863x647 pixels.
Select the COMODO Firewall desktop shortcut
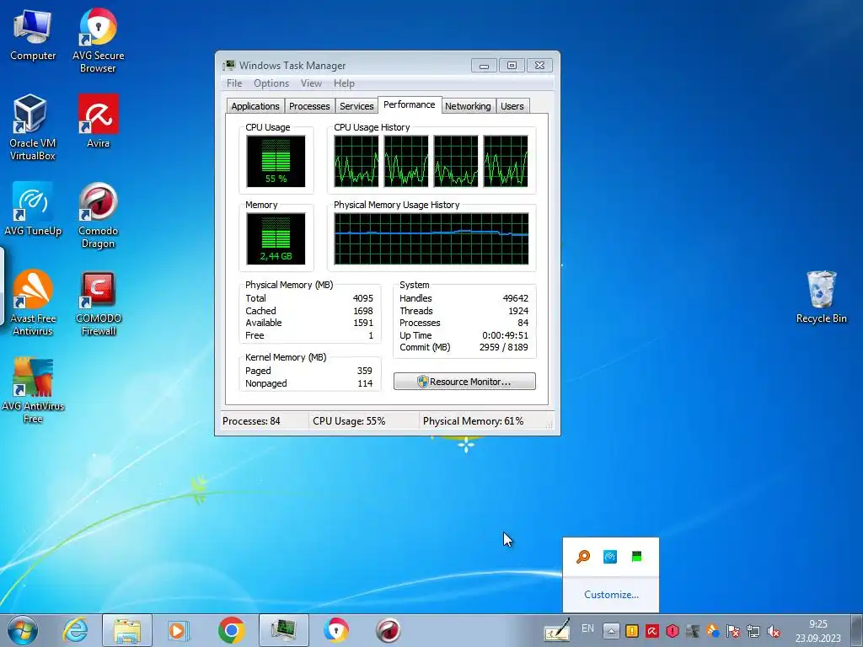pos(98,302)
